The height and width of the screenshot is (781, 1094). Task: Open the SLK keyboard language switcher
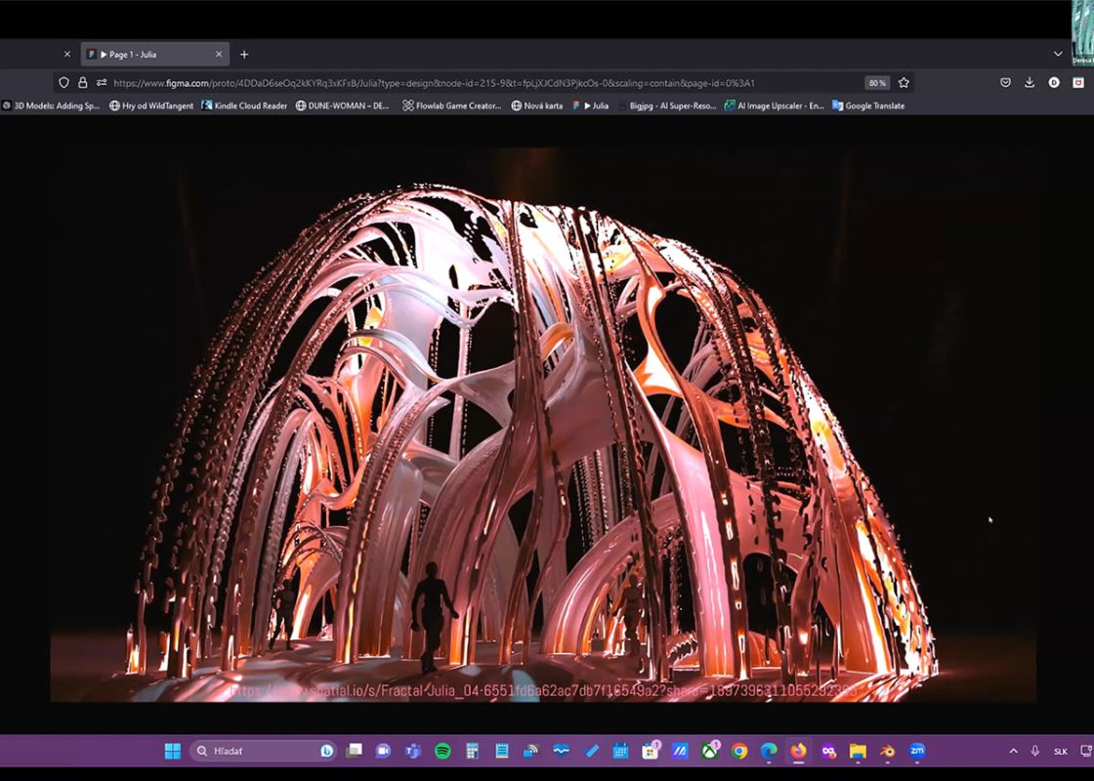[x=1061, y=751]
